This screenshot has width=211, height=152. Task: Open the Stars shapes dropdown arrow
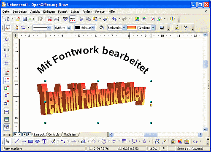coord(149,141)
